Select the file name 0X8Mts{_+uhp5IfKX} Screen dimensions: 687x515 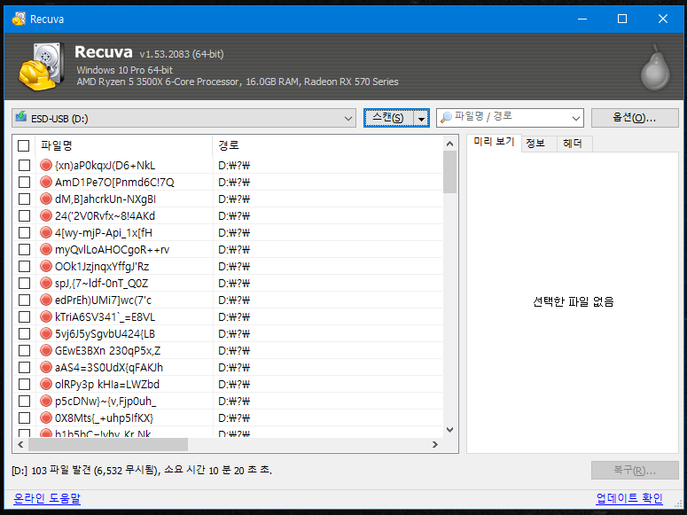105,418
